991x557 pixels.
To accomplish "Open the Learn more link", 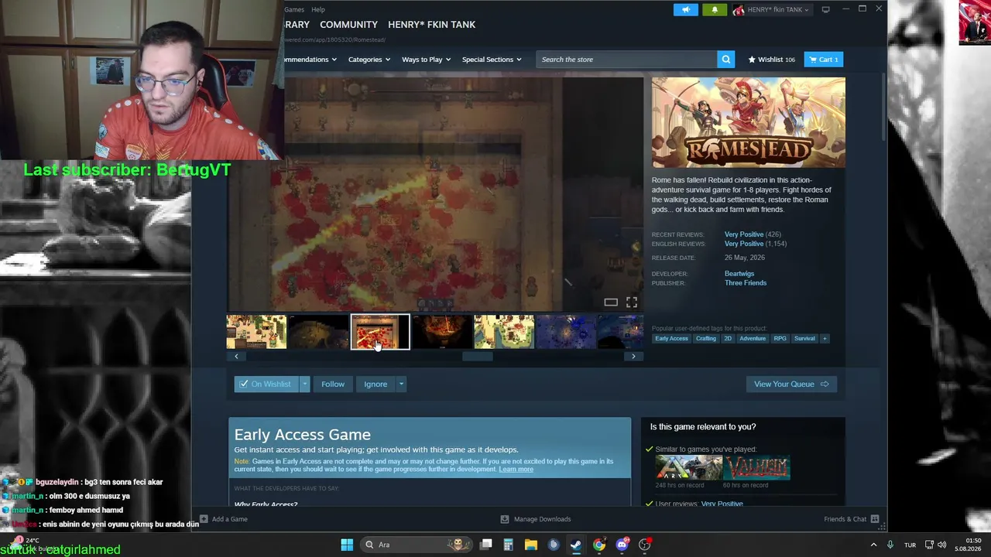I will coord(516,469).
